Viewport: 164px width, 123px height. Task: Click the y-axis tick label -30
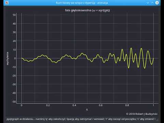pyautogui.click(x=14, y=84)
